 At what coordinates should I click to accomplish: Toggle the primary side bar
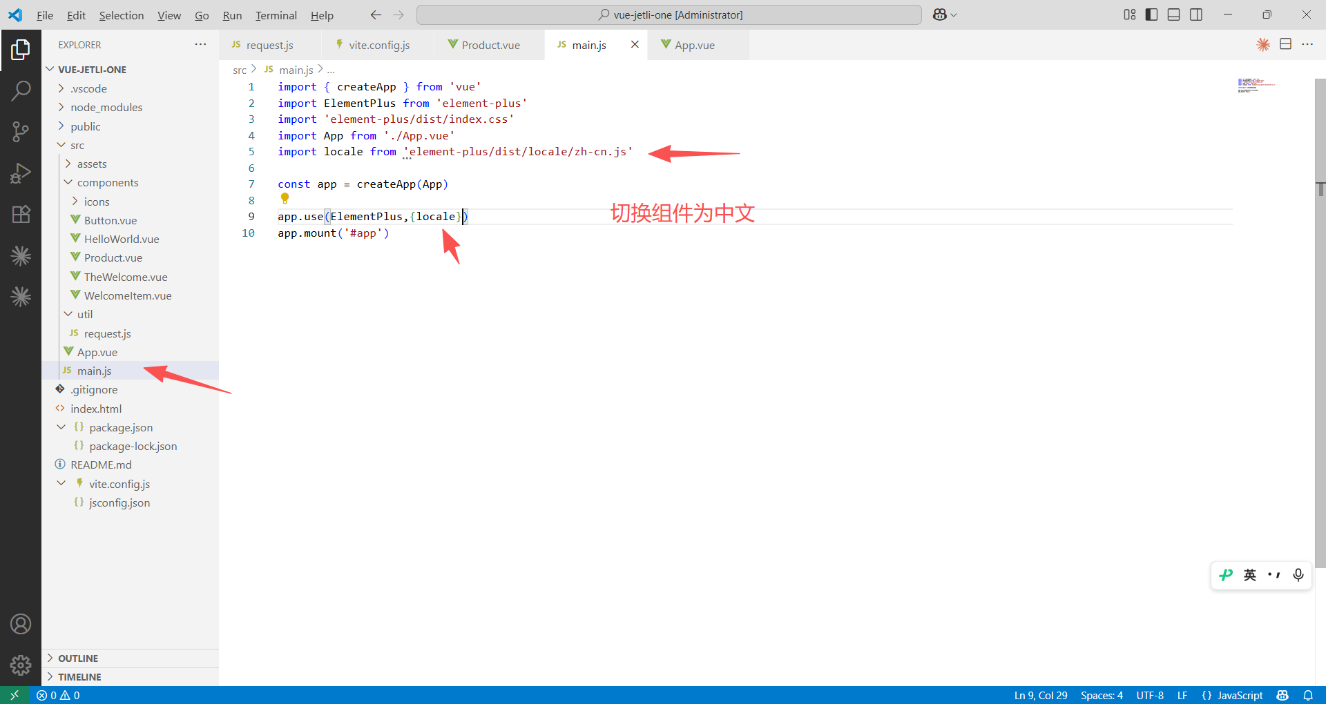[x=1151, y=14]
